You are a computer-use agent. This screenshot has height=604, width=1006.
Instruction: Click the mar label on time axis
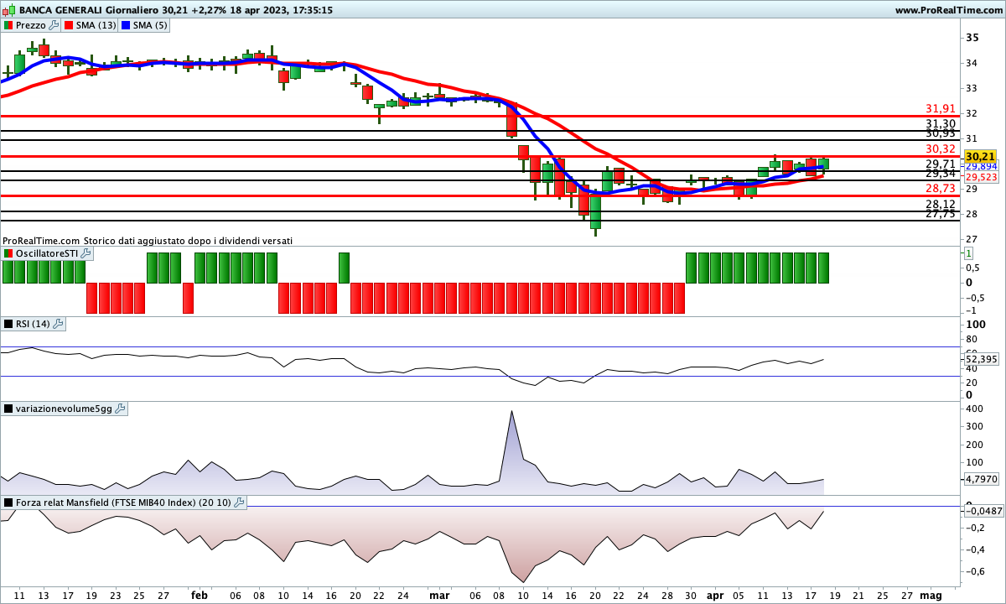pyautogui.click(x=439, y=595)
